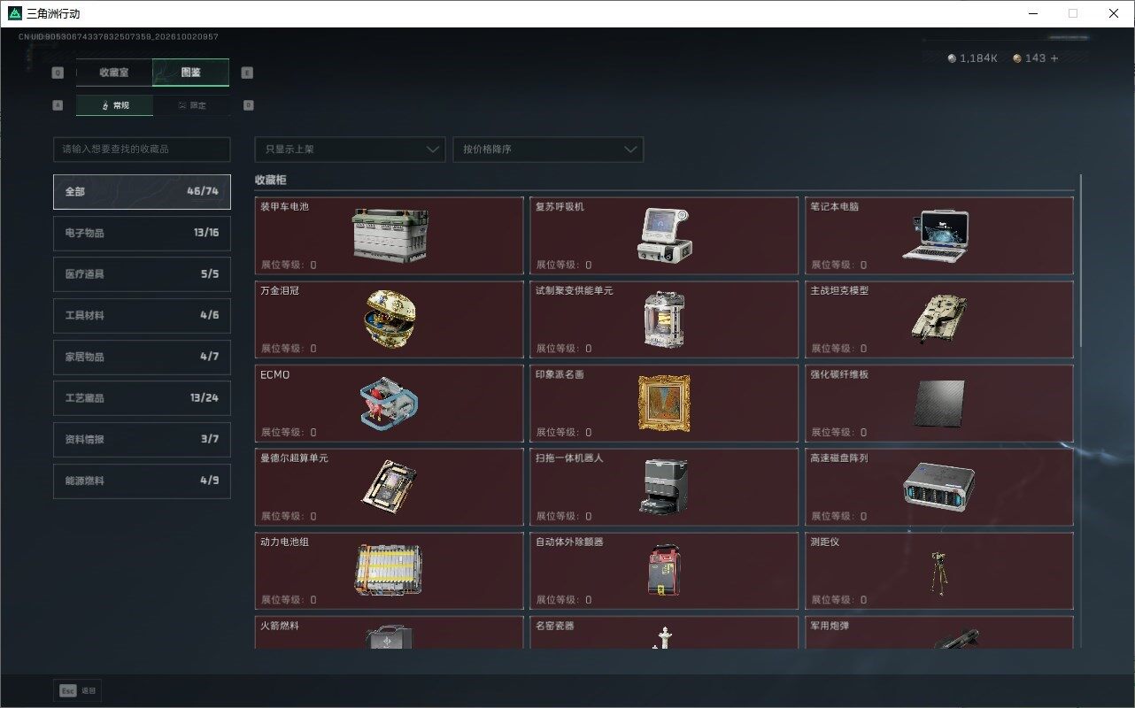Select the 自动体外除颤器 defibrillator icon
This screenshot has height=708, width=1135.
point(664,569)
